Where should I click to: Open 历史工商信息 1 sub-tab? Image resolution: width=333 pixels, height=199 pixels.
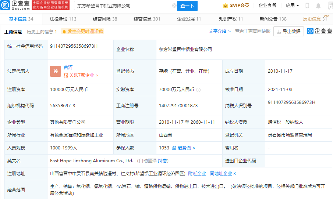pyautogui.click(x=42, y=32)
